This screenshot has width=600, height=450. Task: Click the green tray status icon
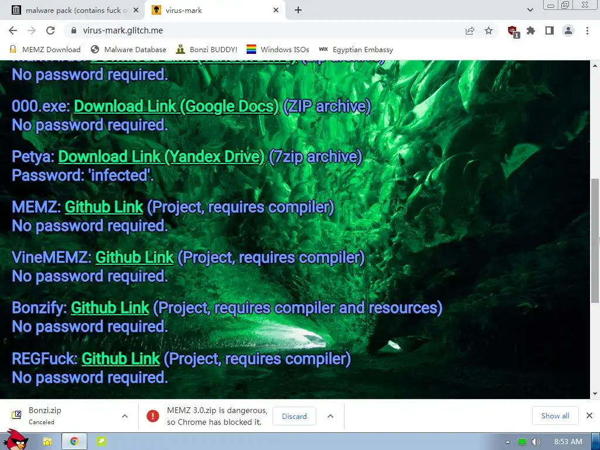tap(521, 442)
